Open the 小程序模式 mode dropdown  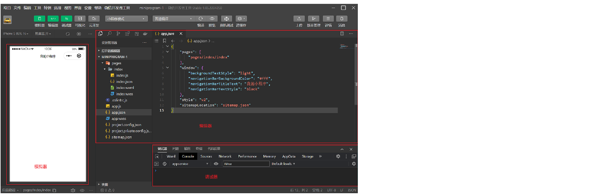pyautogui.click(x=127, y=19)
